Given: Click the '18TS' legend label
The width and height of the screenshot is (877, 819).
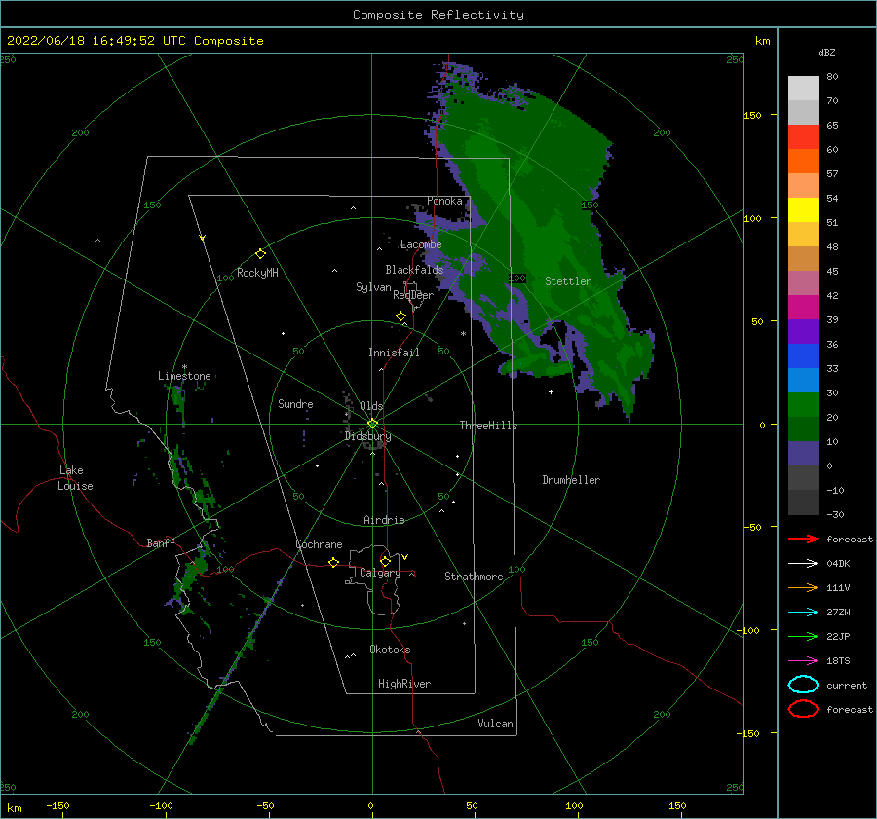Looking at the screenshot, I should (x=838, y=661).
